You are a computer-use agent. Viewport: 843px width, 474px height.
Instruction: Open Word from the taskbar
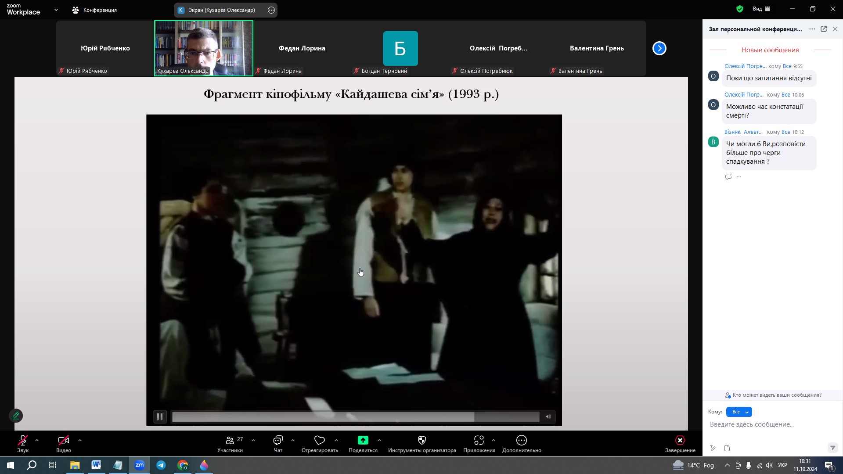click(96, 465)
